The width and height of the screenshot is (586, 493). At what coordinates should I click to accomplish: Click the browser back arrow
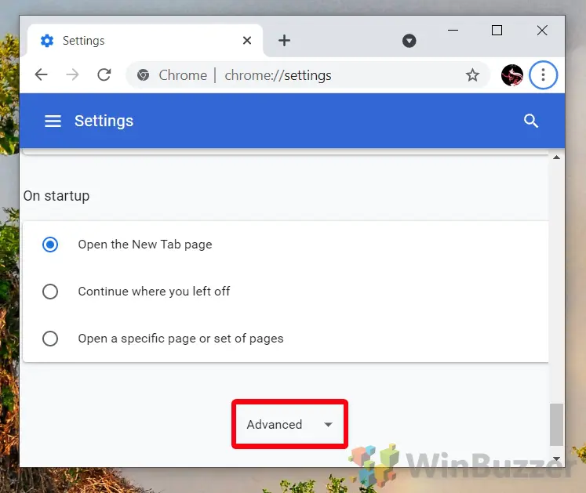click(x=41, y=75)
